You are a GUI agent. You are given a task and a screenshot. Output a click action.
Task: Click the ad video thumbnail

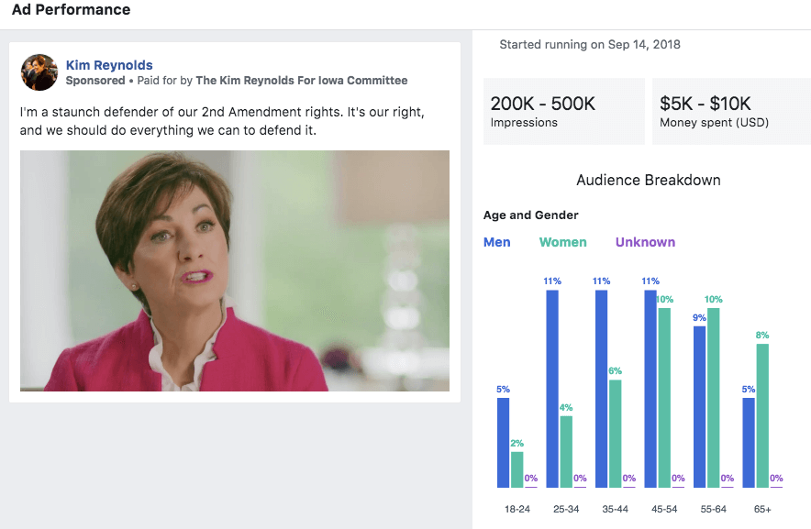[235, 270]
